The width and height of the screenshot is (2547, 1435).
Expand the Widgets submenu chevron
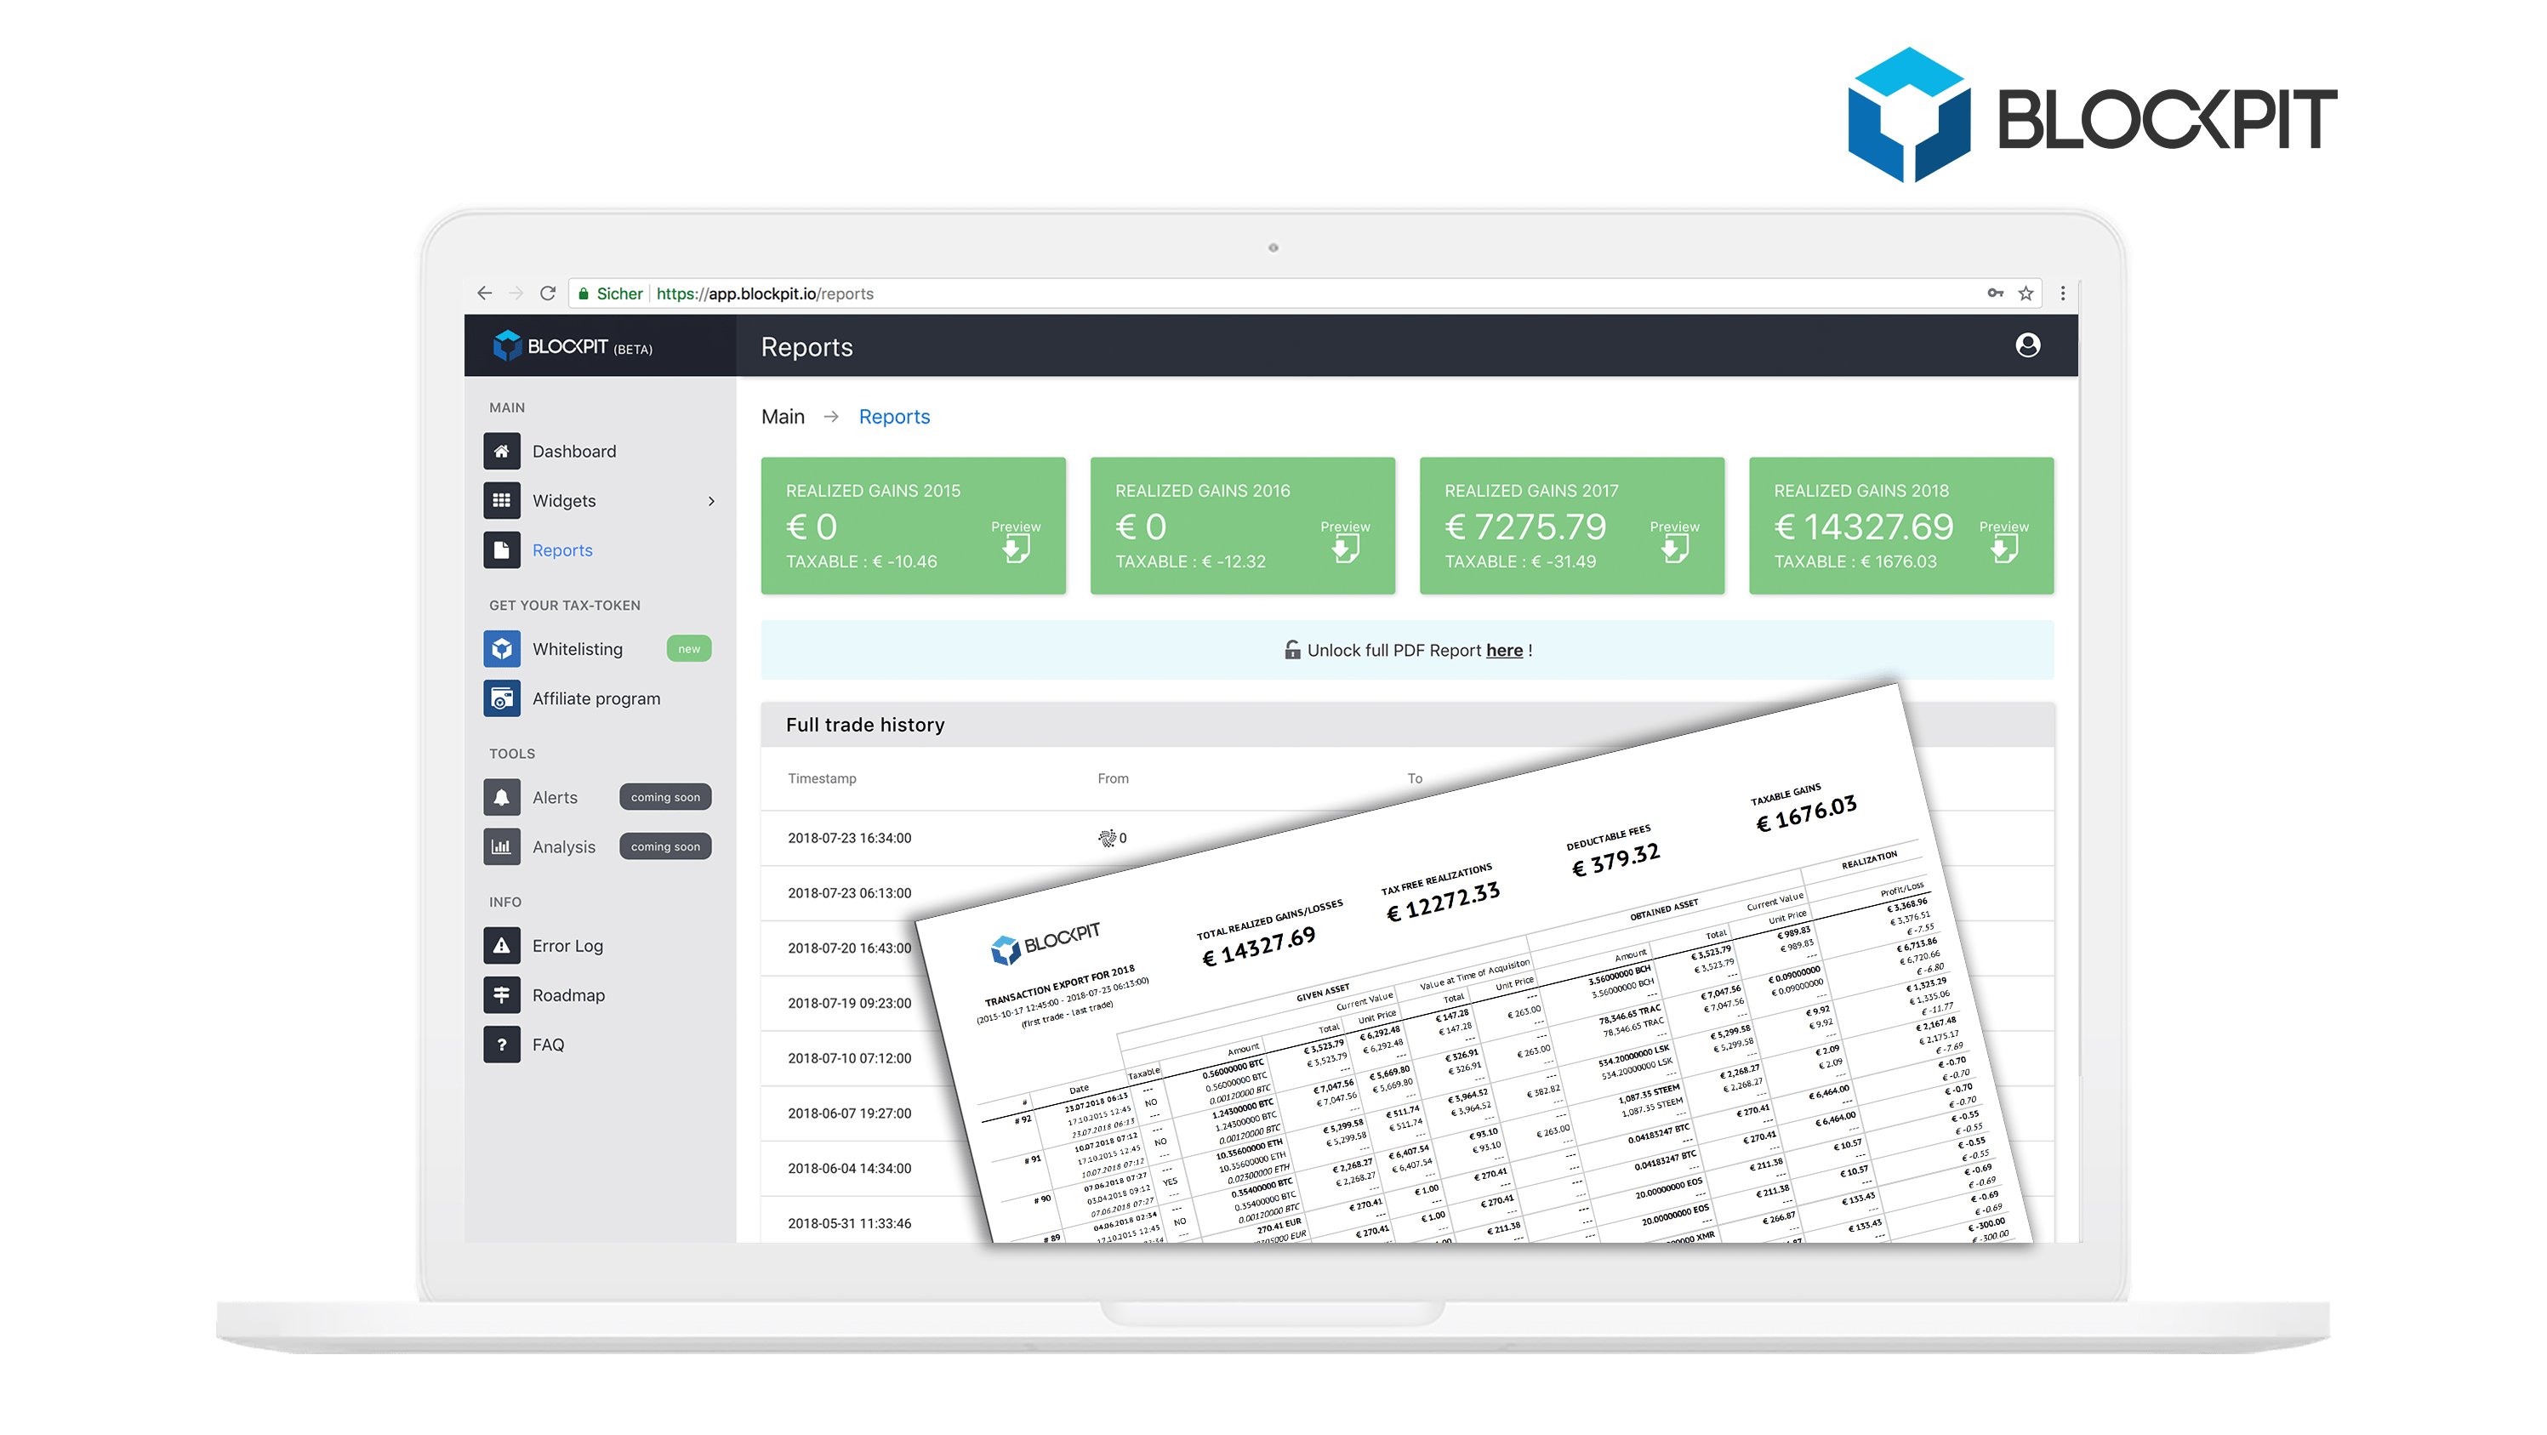coord(711,501)
